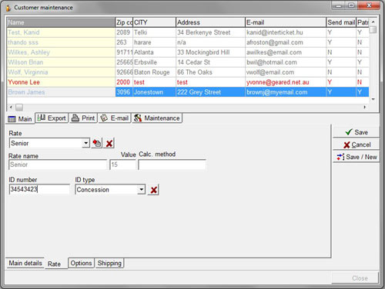Click email cell 'awilkes@email.com'

point(286,52)
